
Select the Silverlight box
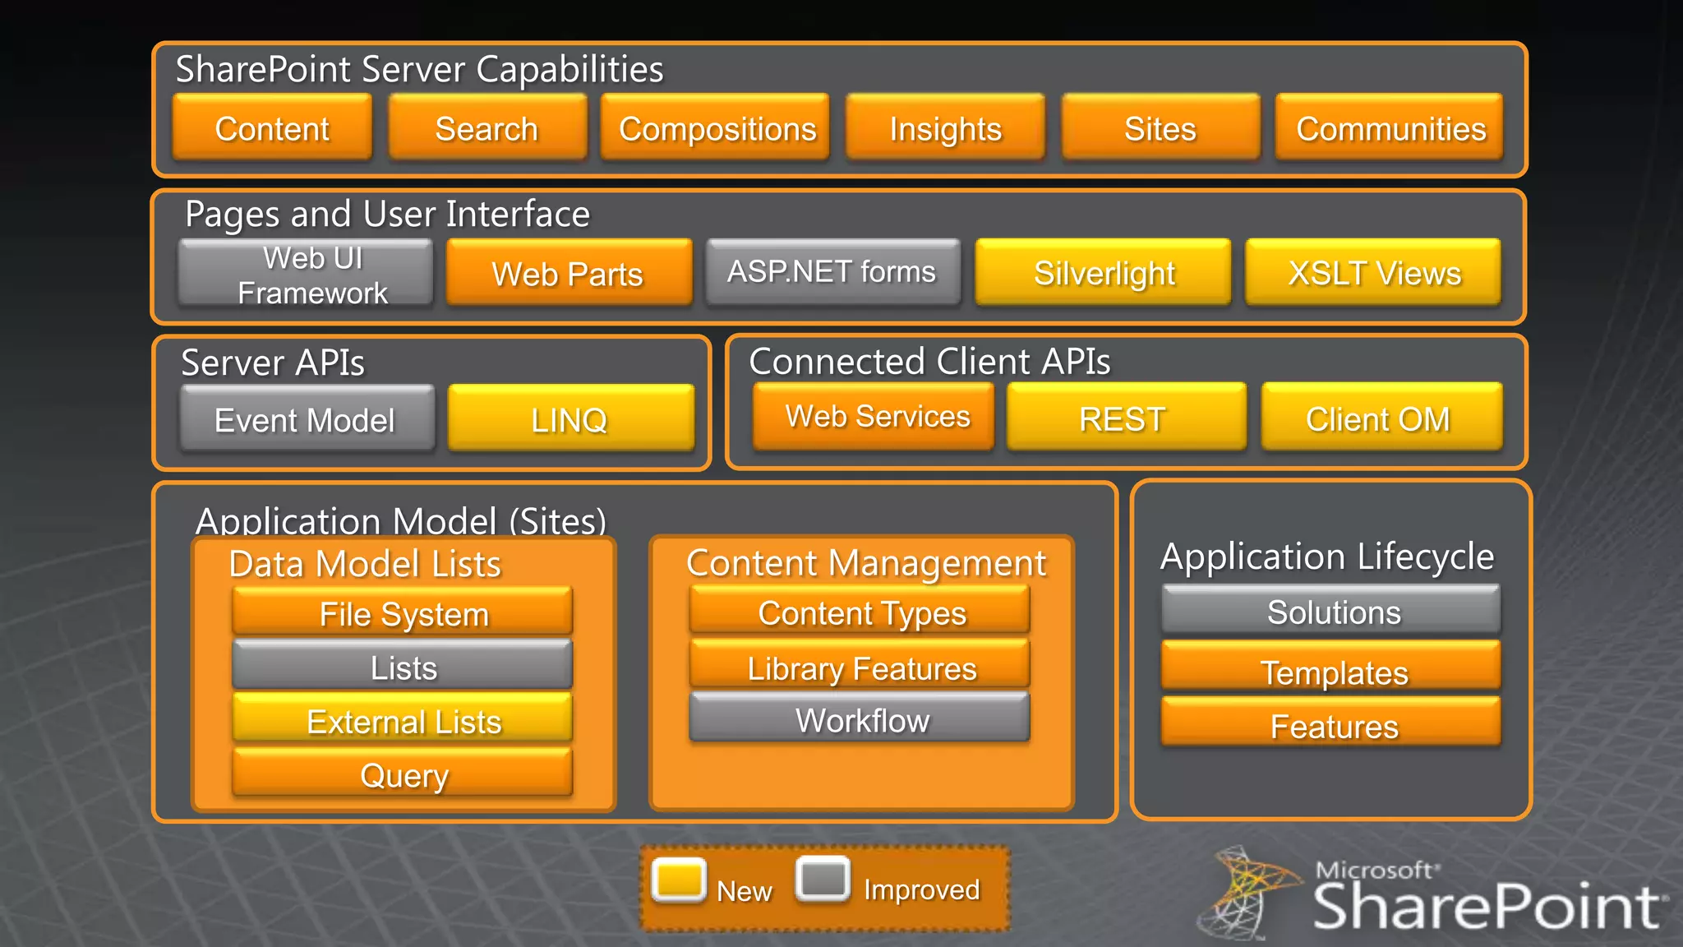coord(1103,273)
